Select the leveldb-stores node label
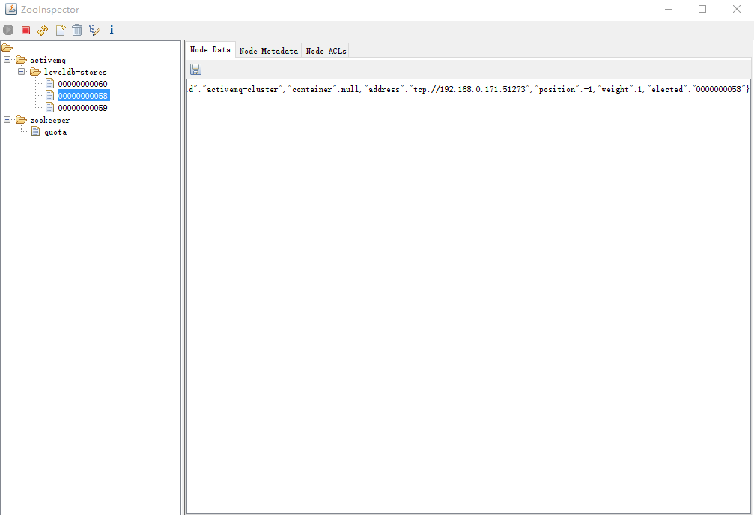Viewport: 754px width, 515px height. tap(76, 72)
